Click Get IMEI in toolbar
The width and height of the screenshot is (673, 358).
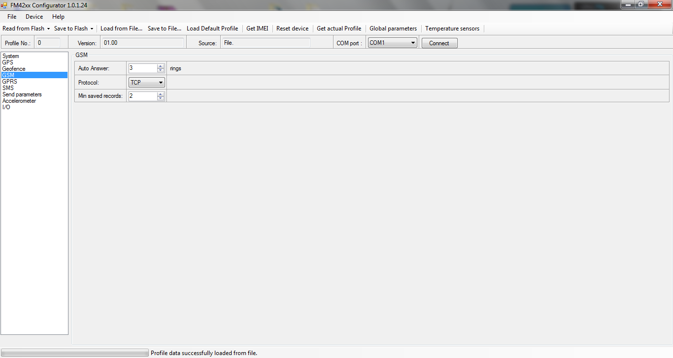257,29
